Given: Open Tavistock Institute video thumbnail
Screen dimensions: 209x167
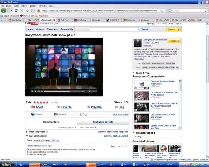Looking at the screenshot, I should (142, 85).
